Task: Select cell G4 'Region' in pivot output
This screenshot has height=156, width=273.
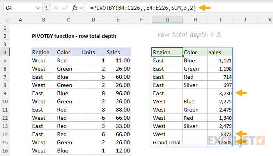Action: point(167,52)
